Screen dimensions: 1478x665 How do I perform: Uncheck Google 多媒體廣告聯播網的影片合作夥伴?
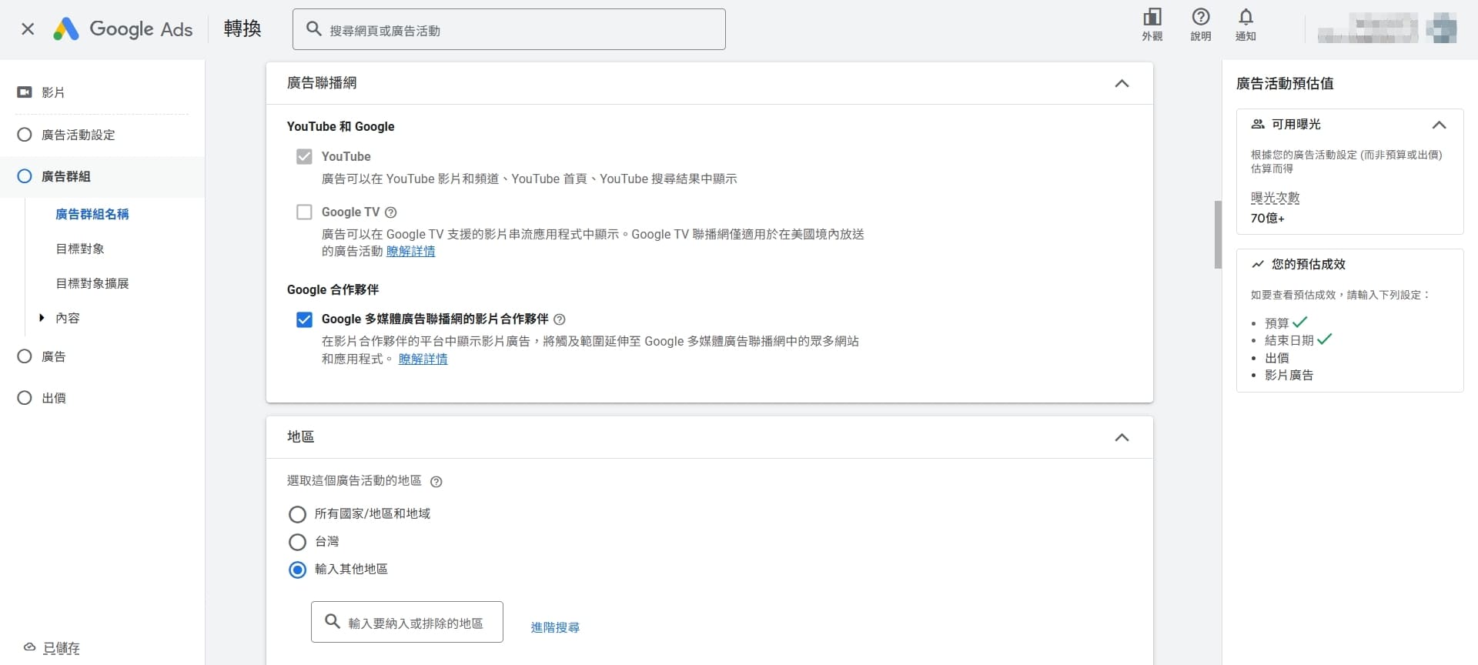tap(304, 319)
